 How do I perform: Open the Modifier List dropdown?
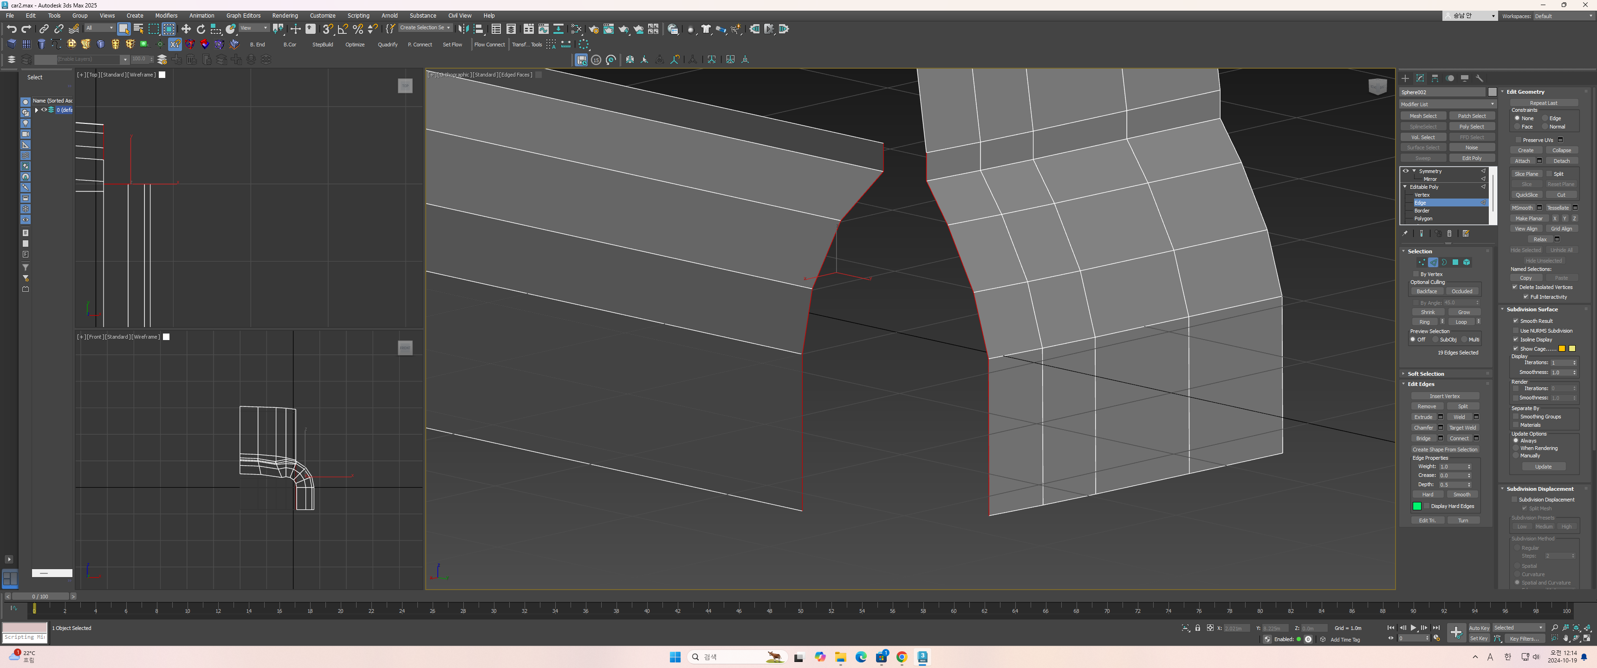click(x=1448, y=104)
